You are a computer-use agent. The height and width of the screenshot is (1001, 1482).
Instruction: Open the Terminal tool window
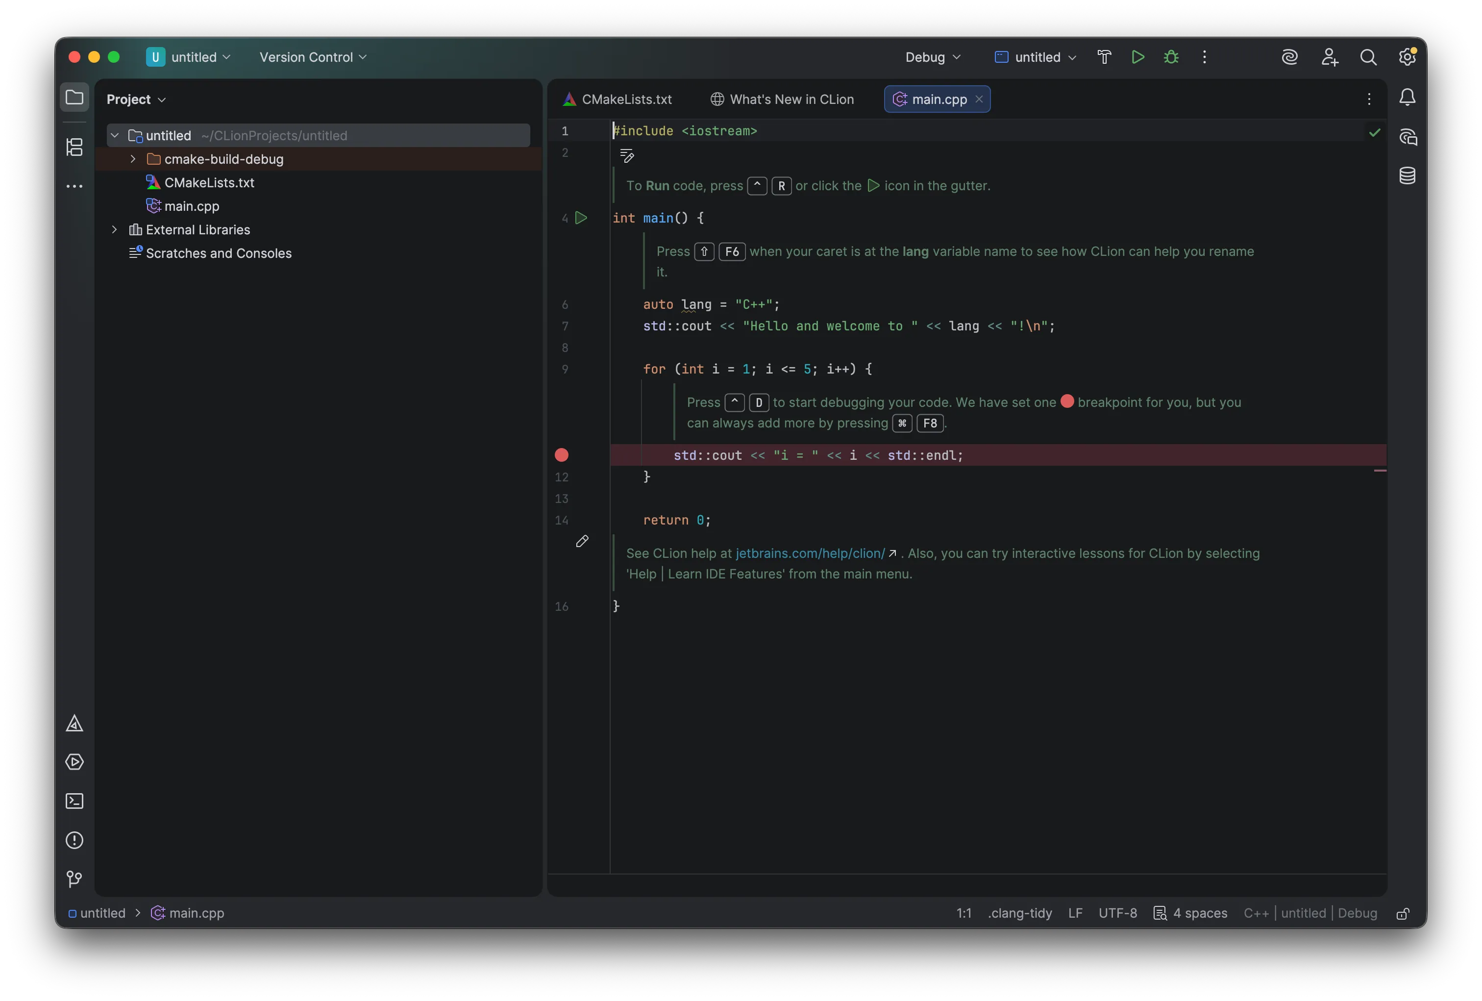coord(74,801)
